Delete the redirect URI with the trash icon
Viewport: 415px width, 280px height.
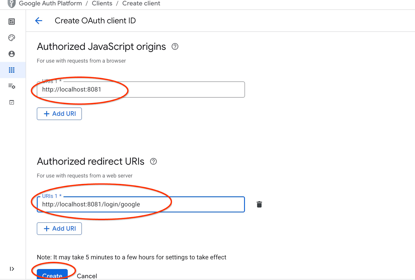[x=259, y=204]
